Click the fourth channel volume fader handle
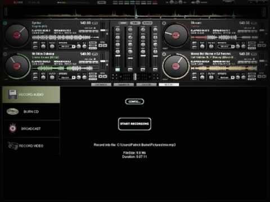Image resolution: width=270 pixels, height=202 pixels. 155,56
